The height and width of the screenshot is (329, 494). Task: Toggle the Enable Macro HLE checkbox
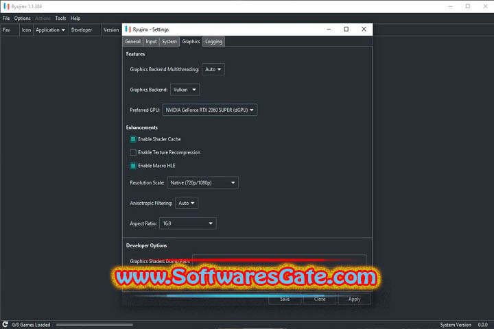click(133, 166)
